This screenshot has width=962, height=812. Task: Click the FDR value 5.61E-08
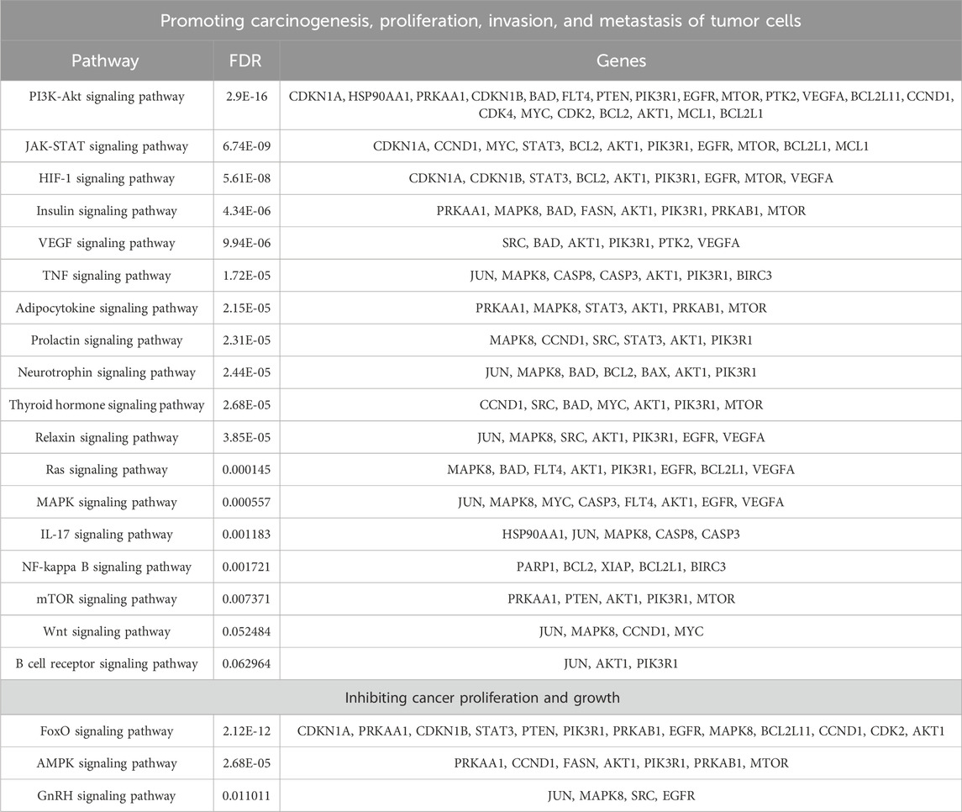[x=247, y=178]
